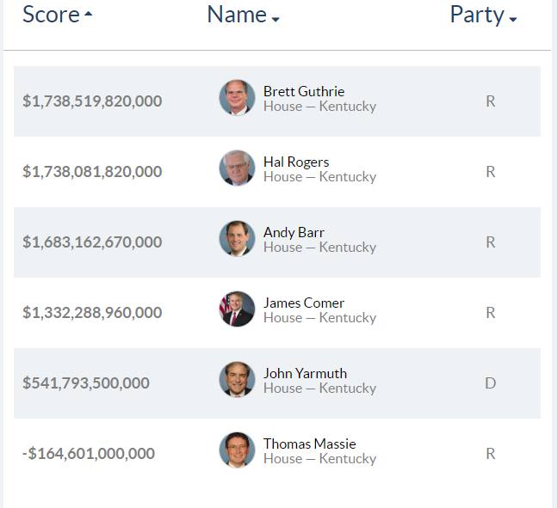Click Thomas Massie's profile photo
The image size is (557, 508).
point(237,450)
